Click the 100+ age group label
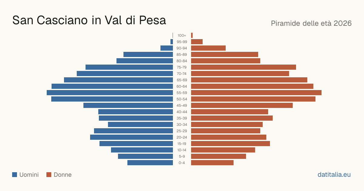Viewport: 364px width, 191px height. 182,35
